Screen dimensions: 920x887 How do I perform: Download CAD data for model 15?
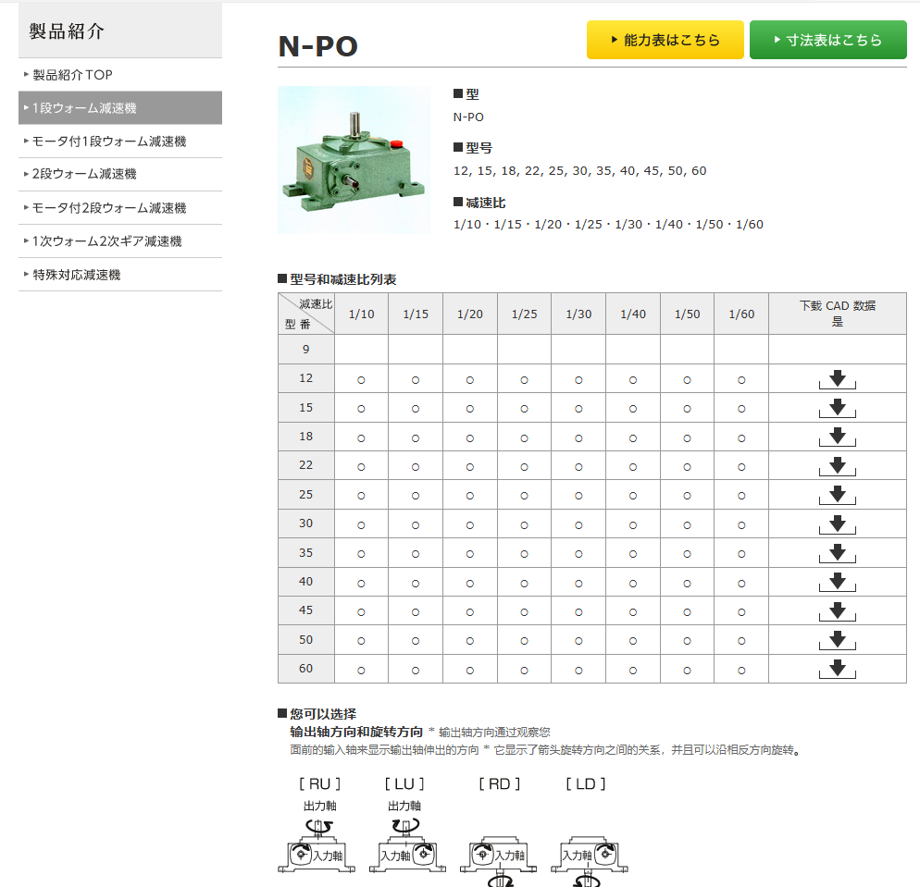[836, 407]
